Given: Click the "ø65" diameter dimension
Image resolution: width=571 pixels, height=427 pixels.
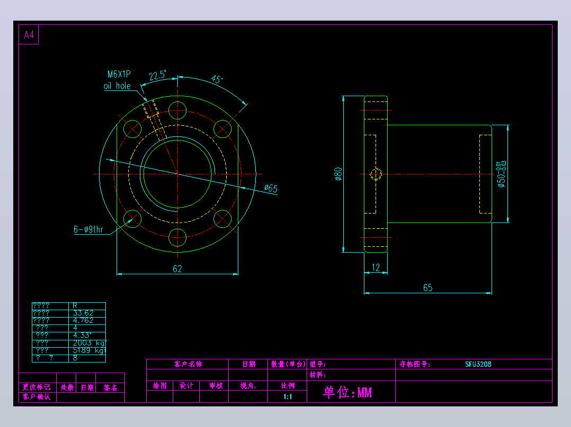Looking at the screenshot, I should [x=271, y=188].
